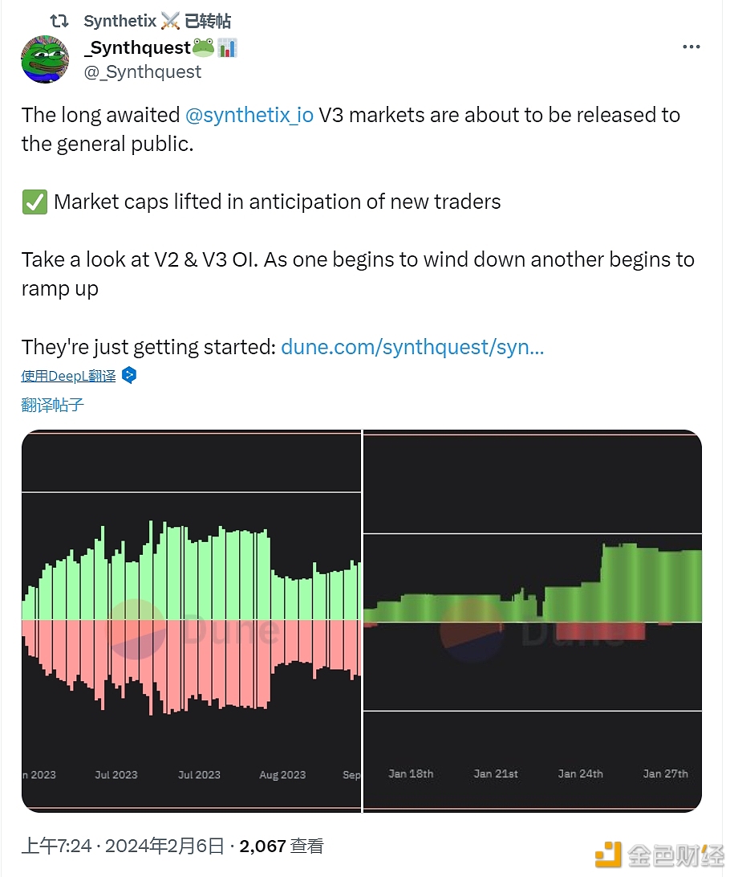Viewport: 734px width, 877px height.
Task: Open the @synthetix_io mention link
Action: (x=249, y=115)
